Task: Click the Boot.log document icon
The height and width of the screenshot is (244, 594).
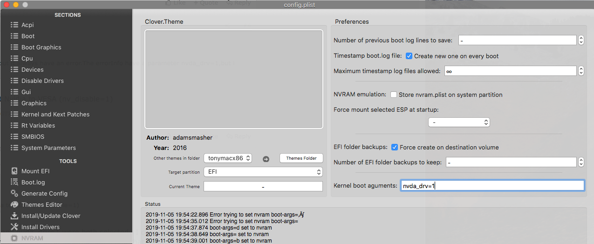Action: 14,182
